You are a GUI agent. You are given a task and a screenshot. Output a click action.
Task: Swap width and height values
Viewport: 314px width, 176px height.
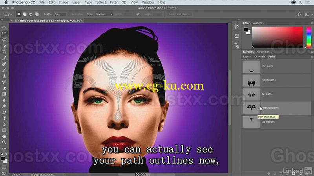[x=138, y=14]
